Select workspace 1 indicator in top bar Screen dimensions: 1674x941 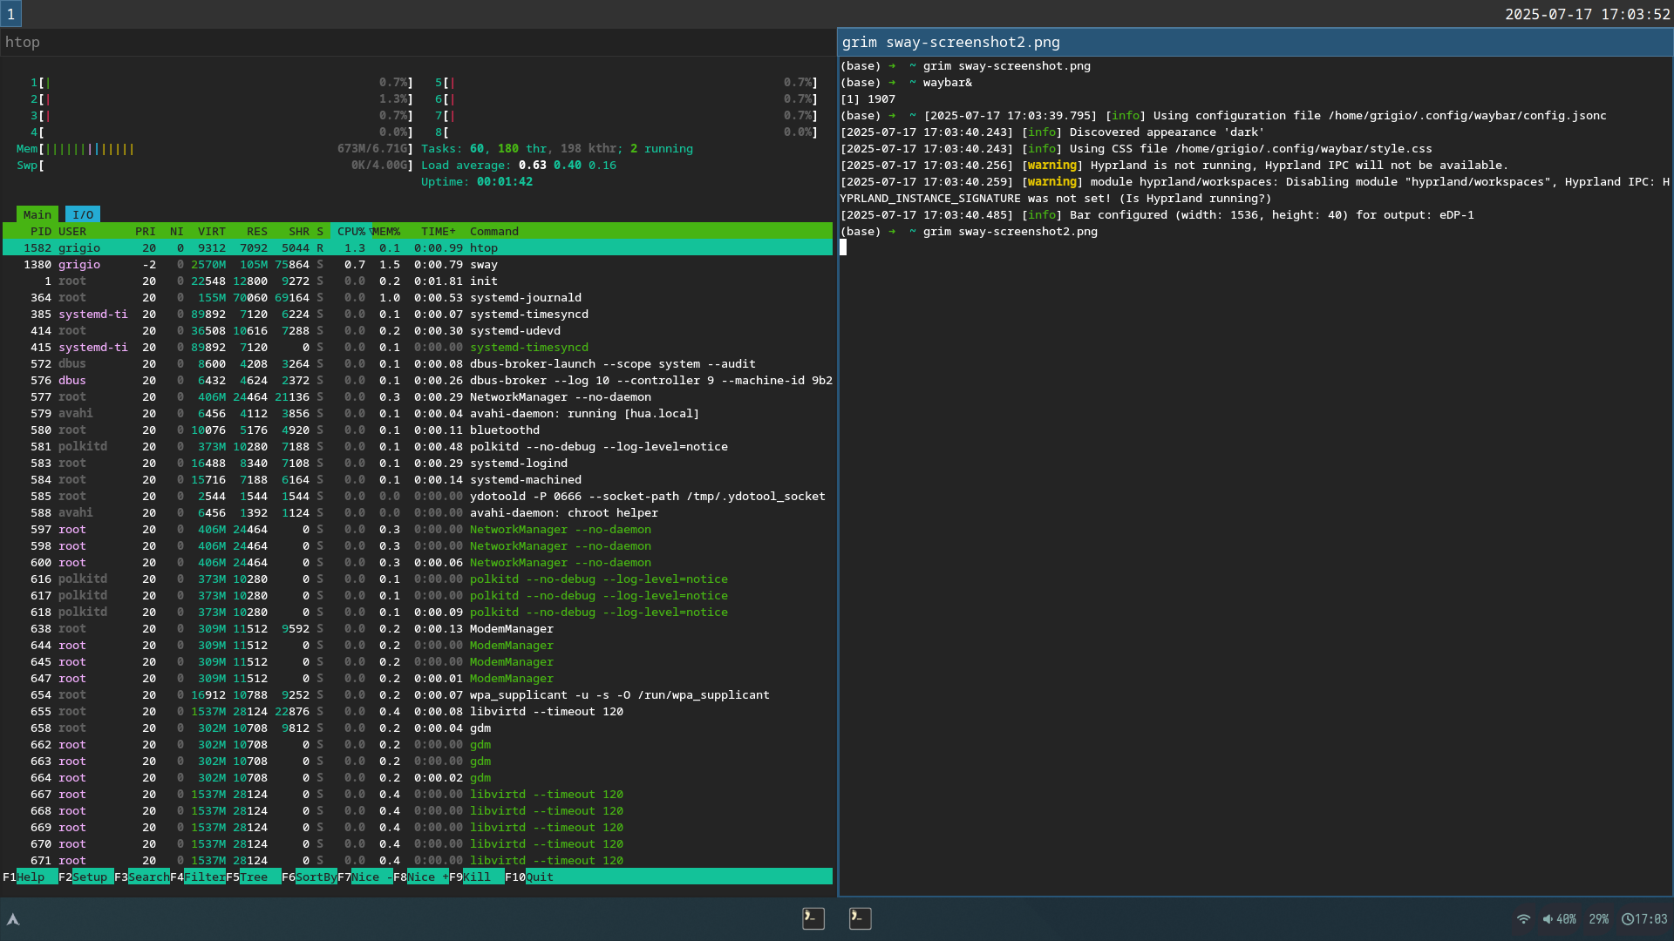coord(10,14)
